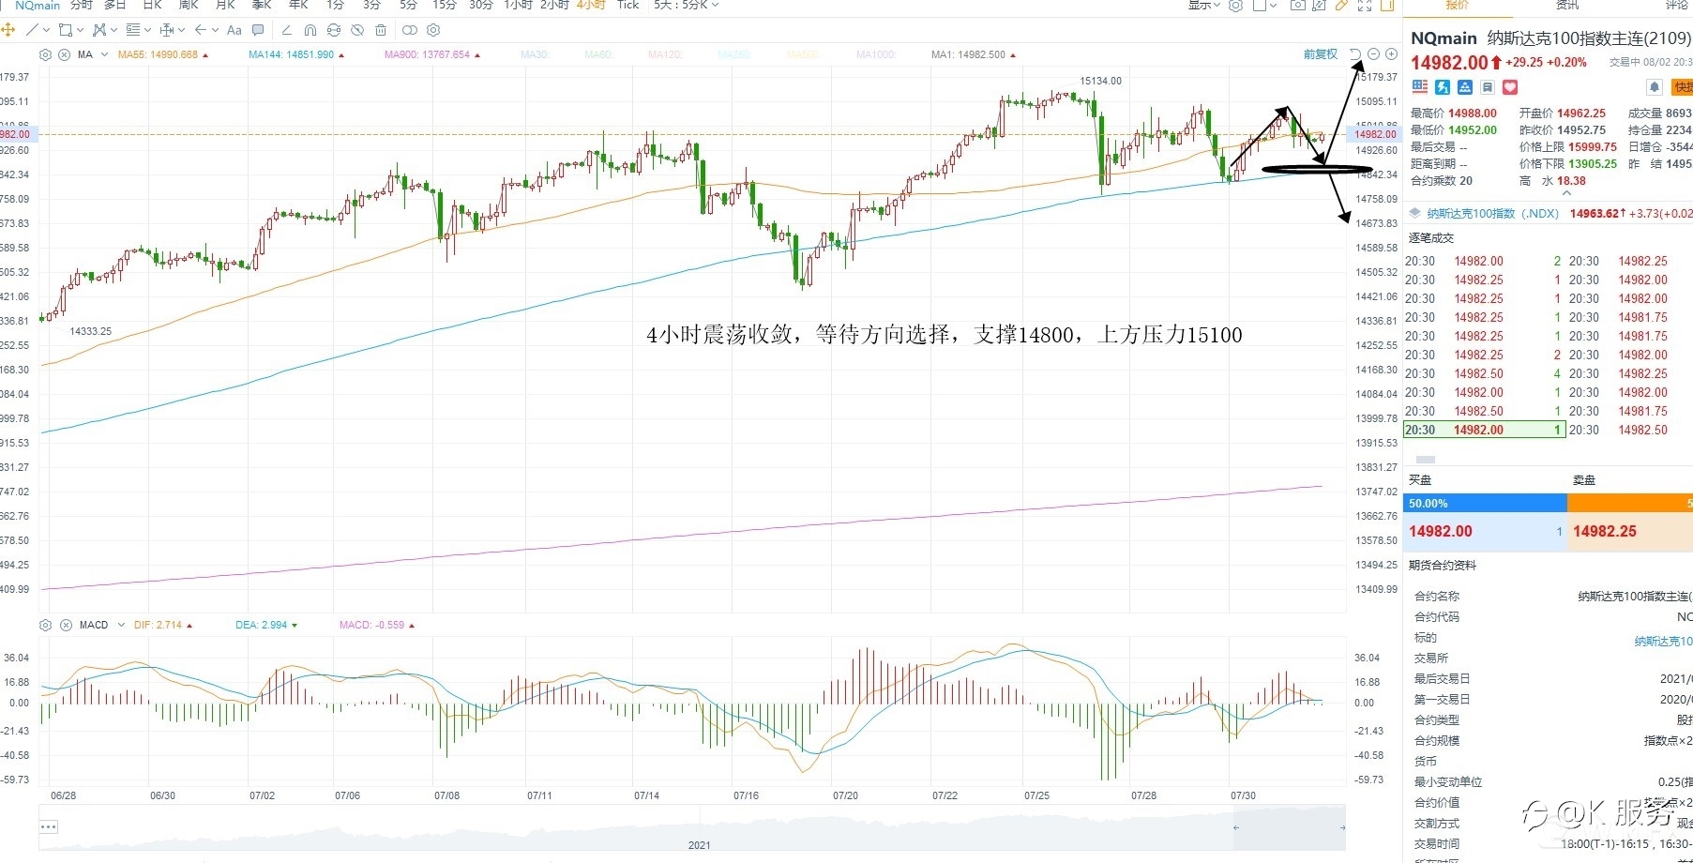Select the 1小时 timeframe
1693x863 pixels.
[518, 5]
